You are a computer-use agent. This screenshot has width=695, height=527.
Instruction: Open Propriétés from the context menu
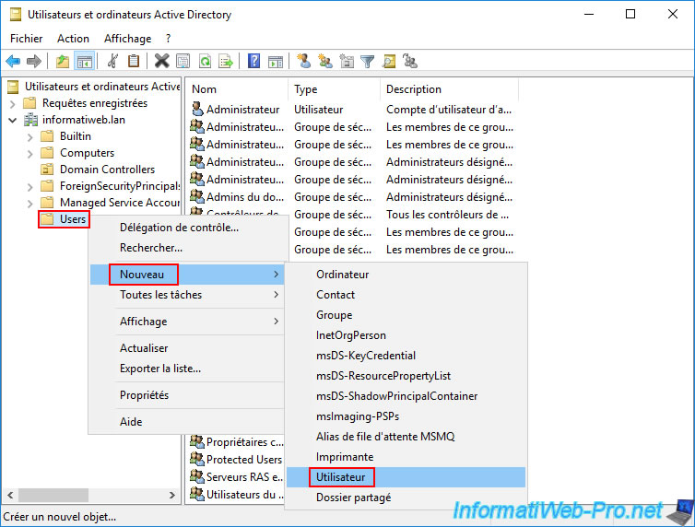click(144, 395)
